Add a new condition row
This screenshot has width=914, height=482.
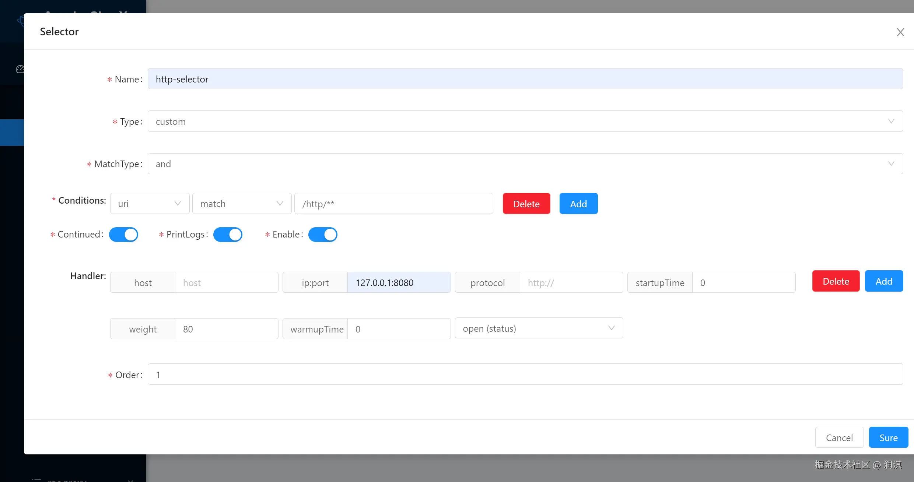pyautogui.click(x=578, y=204)
